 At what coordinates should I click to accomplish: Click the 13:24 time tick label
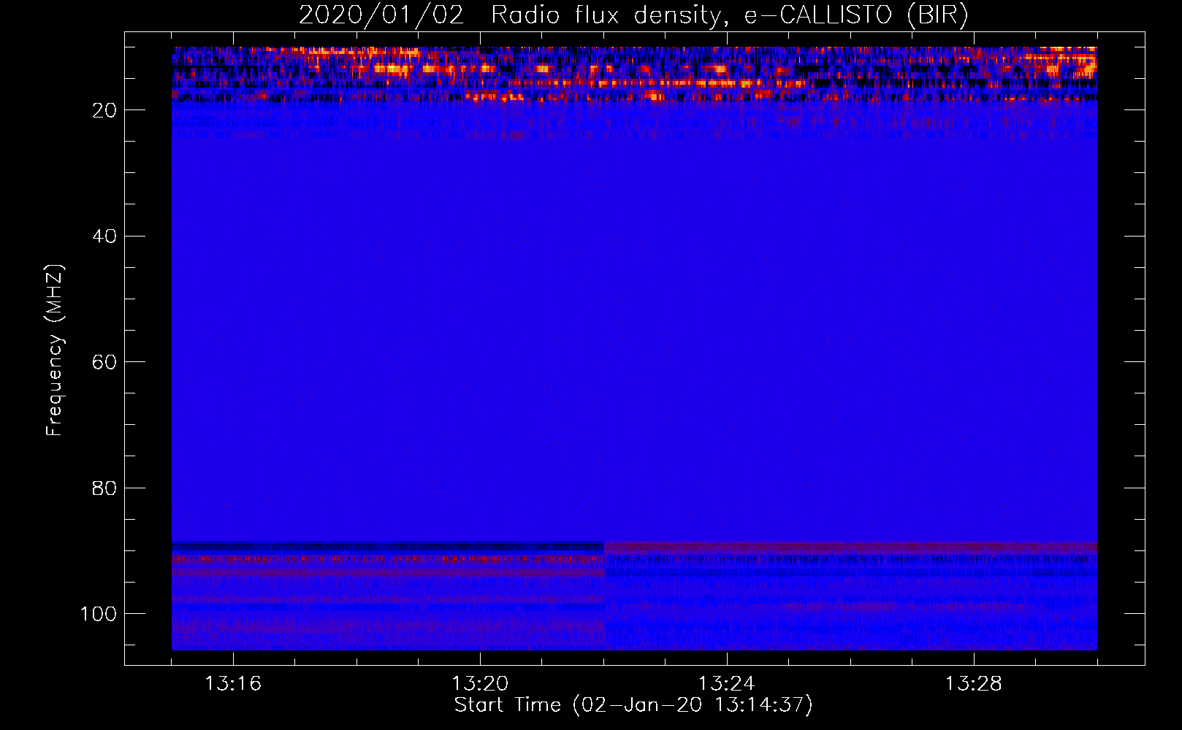[x=727, y=684]
